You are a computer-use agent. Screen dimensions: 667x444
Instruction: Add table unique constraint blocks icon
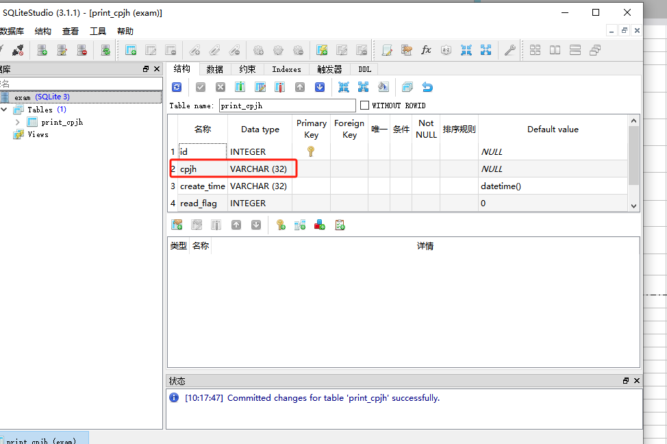(320, 225)
